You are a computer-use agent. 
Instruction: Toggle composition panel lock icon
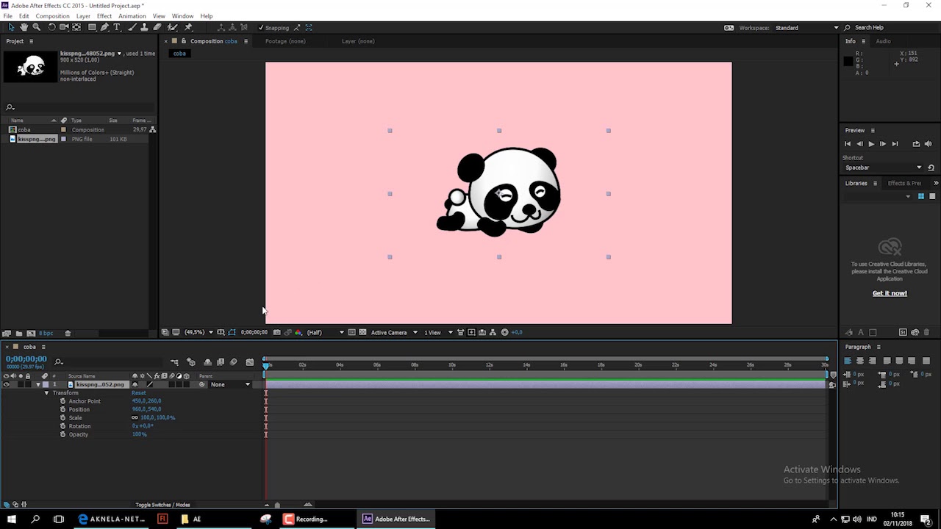pos(183,41)
